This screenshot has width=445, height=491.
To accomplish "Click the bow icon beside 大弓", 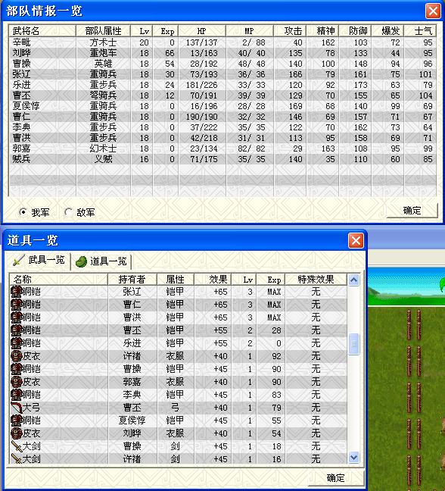I will coord(16,408).
